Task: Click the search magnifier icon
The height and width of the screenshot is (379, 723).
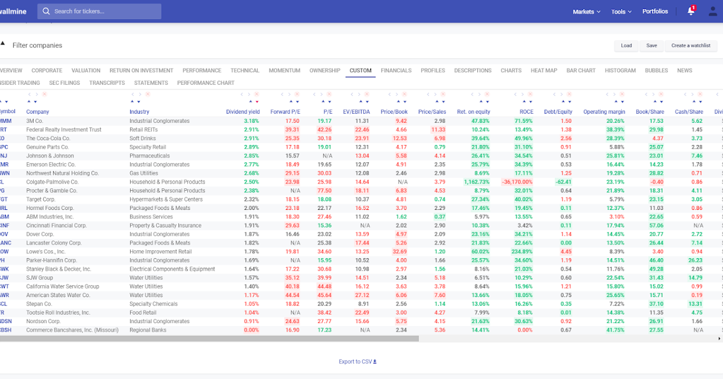Action: pos(46,11)
